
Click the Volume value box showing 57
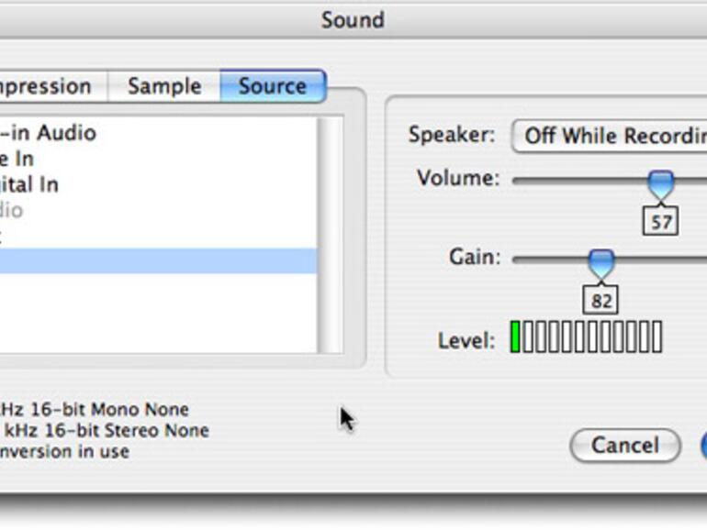660,221
